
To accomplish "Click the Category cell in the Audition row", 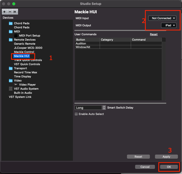I will pyautogui.click(x=115, y=43).
